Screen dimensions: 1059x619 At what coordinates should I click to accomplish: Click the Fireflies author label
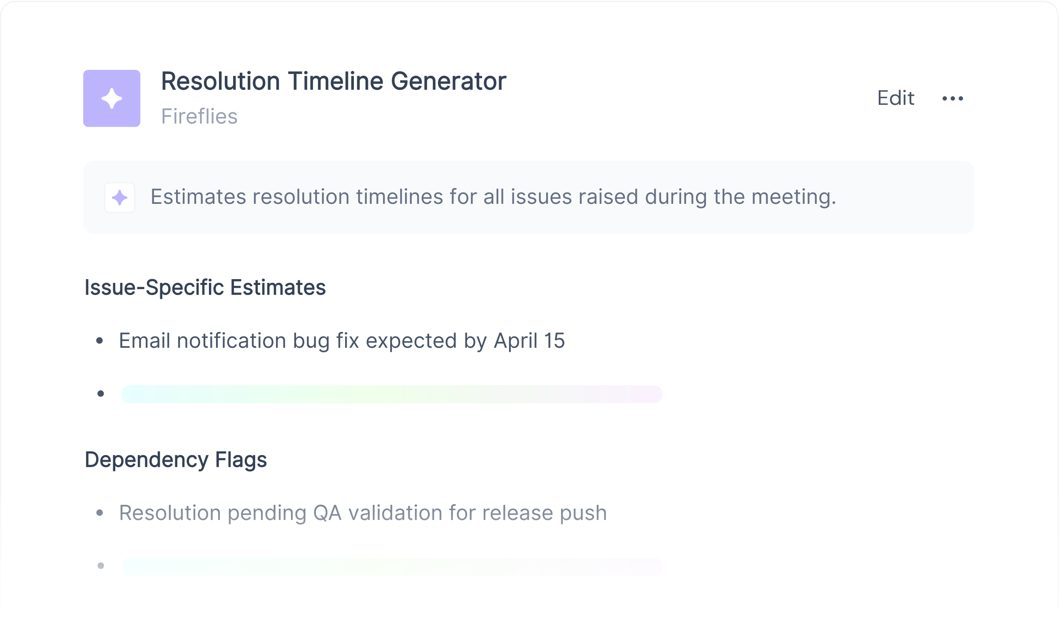coord(199,116)
